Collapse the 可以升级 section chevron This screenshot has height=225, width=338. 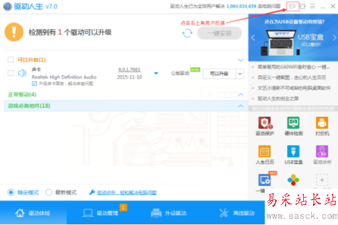click(x=240, y=60)
